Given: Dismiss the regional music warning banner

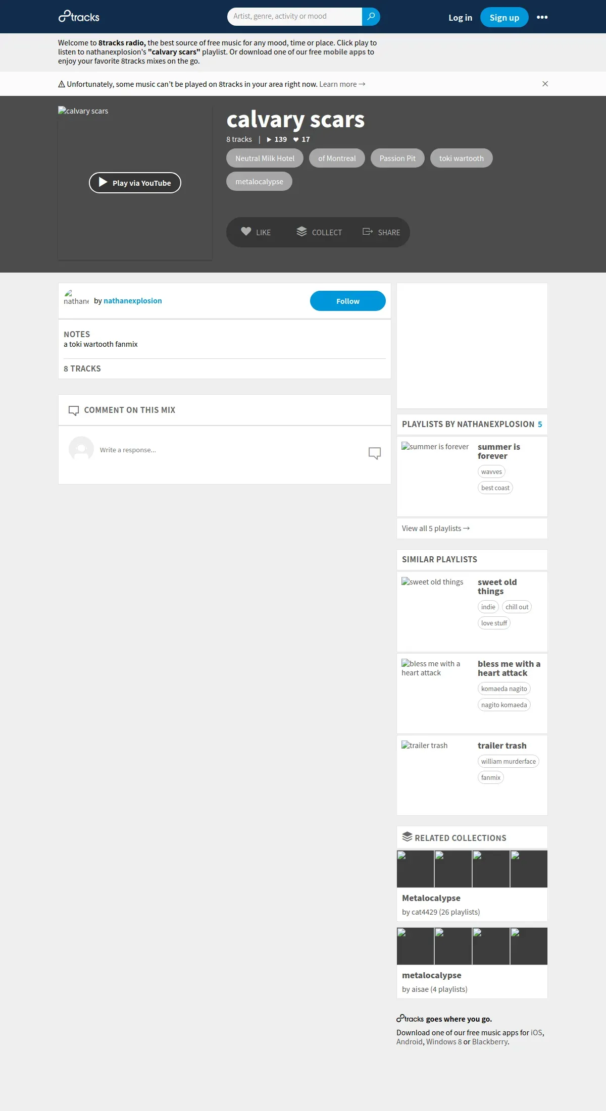Looking at the screenshot, I should point(545,84).
